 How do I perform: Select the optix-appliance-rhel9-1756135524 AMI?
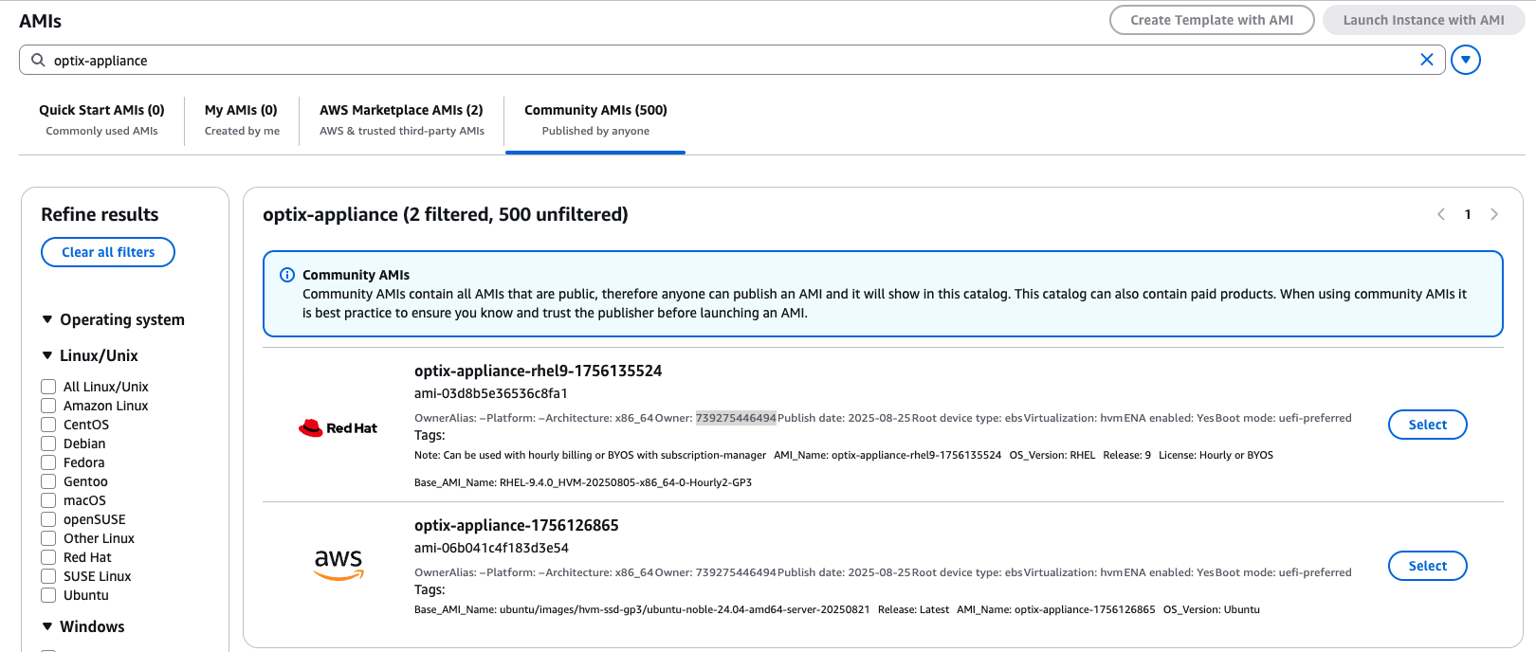pyautogui.click(x=1427, y=425)
